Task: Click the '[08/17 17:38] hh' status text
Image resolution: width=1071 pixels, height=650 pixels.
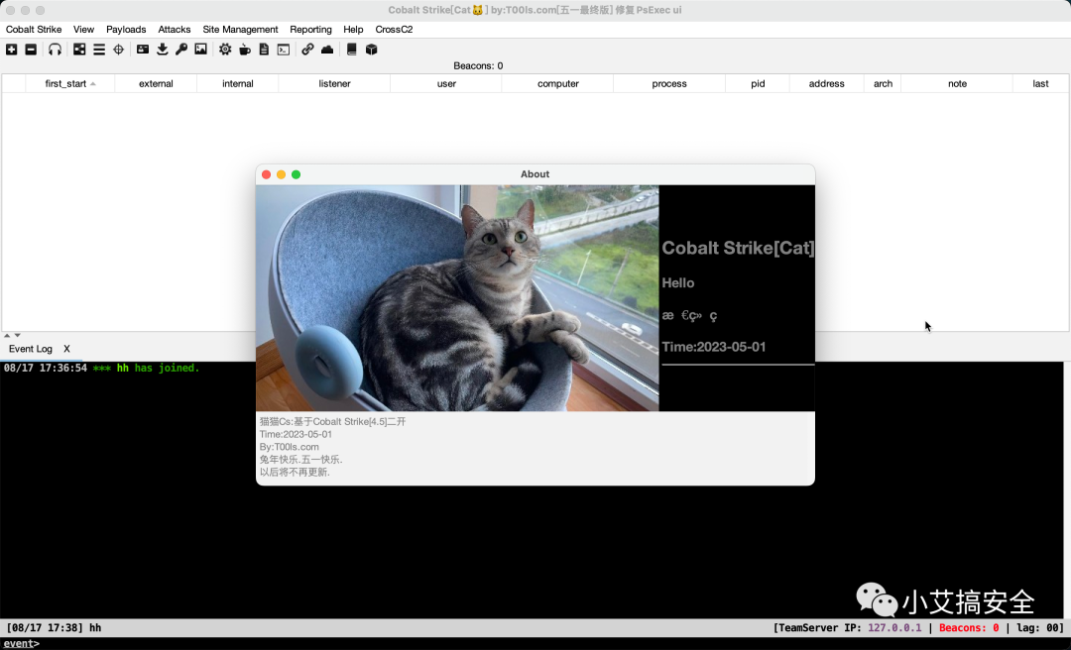Action: click(x=54, y=627)
